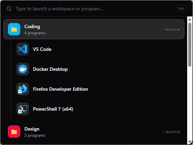Click the magnifying glass search icon

[9, 9]
